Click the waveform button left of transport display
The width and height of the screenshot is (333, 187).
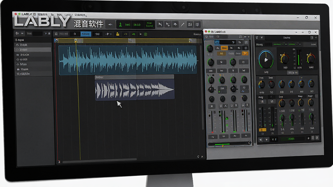tap(111, 25)
